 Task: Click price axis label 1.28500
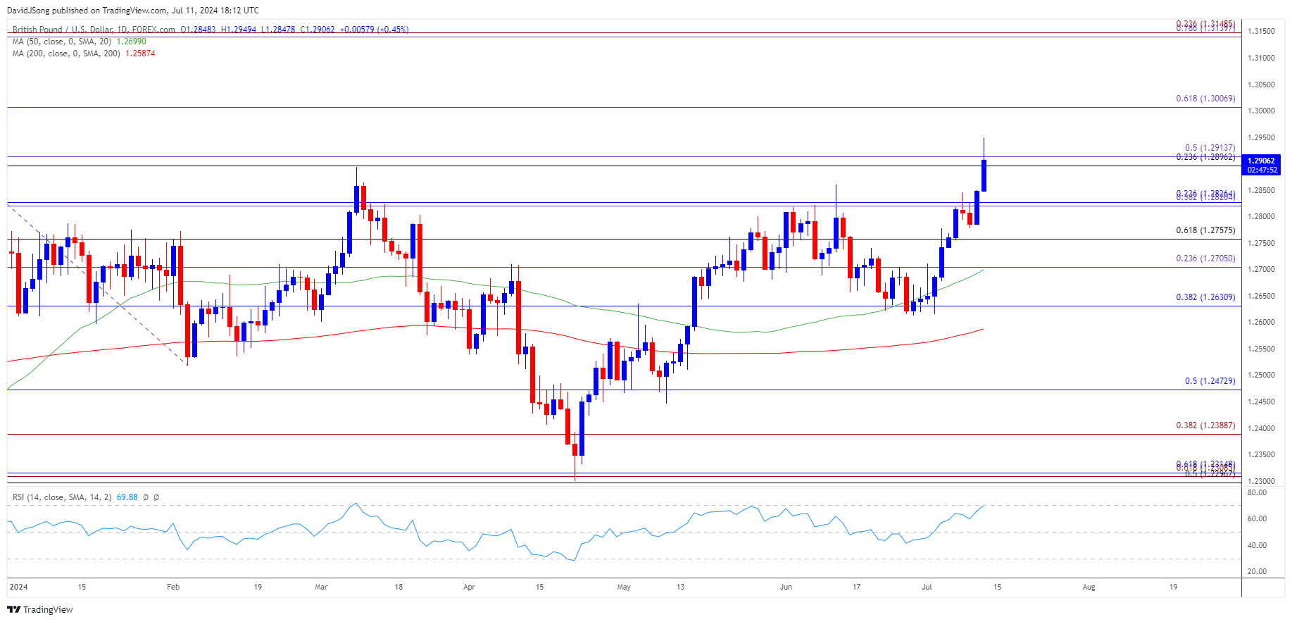pyautogui.click(x=1261, y=190)
